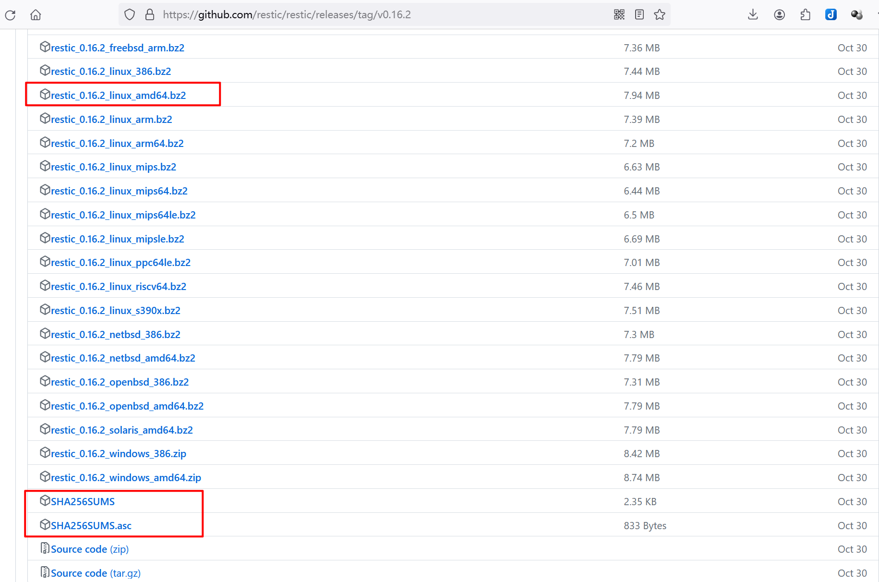Click the package icon beside restic_0.16.2_windows_amd64.zip

pos(45,477)
